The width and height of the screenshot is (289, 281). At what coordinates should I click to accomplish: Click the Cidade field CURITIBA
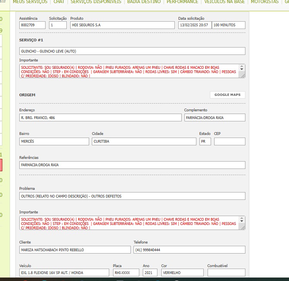coord(144,141)
